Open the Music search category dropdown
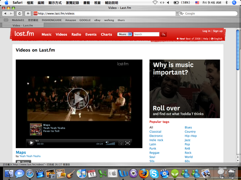Image resolution: width=241 pixels, height=180 pixels. [x=125, y=34]
